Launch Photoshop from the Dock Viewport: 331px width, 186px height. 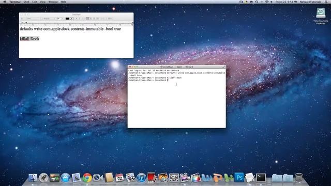click(239, 178)
